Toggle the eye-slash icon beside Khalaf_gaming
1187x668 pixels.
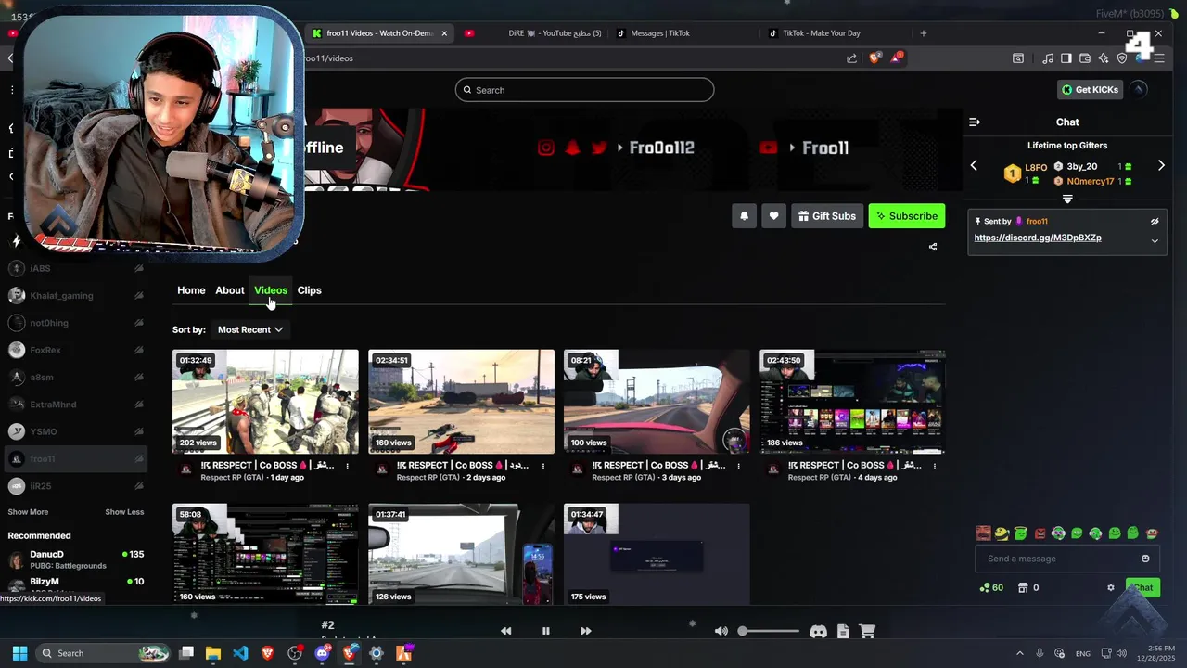click(x=139, y=295)
